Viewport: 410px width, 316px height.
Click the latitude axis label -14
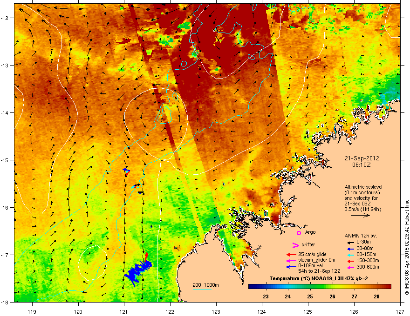coord(5,113)
